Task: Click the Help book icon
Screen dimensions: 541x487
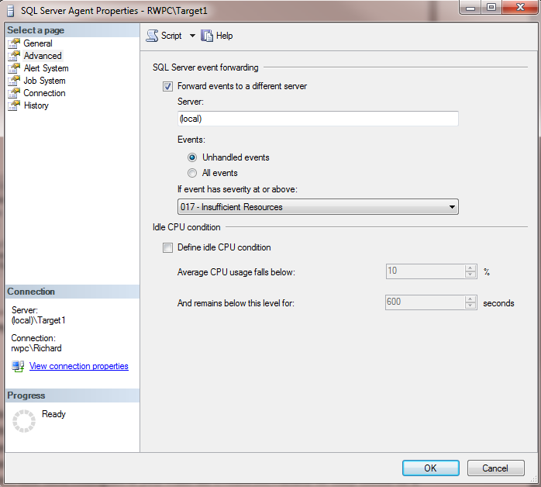Action: pyautogui.click(x=207, y=36)
